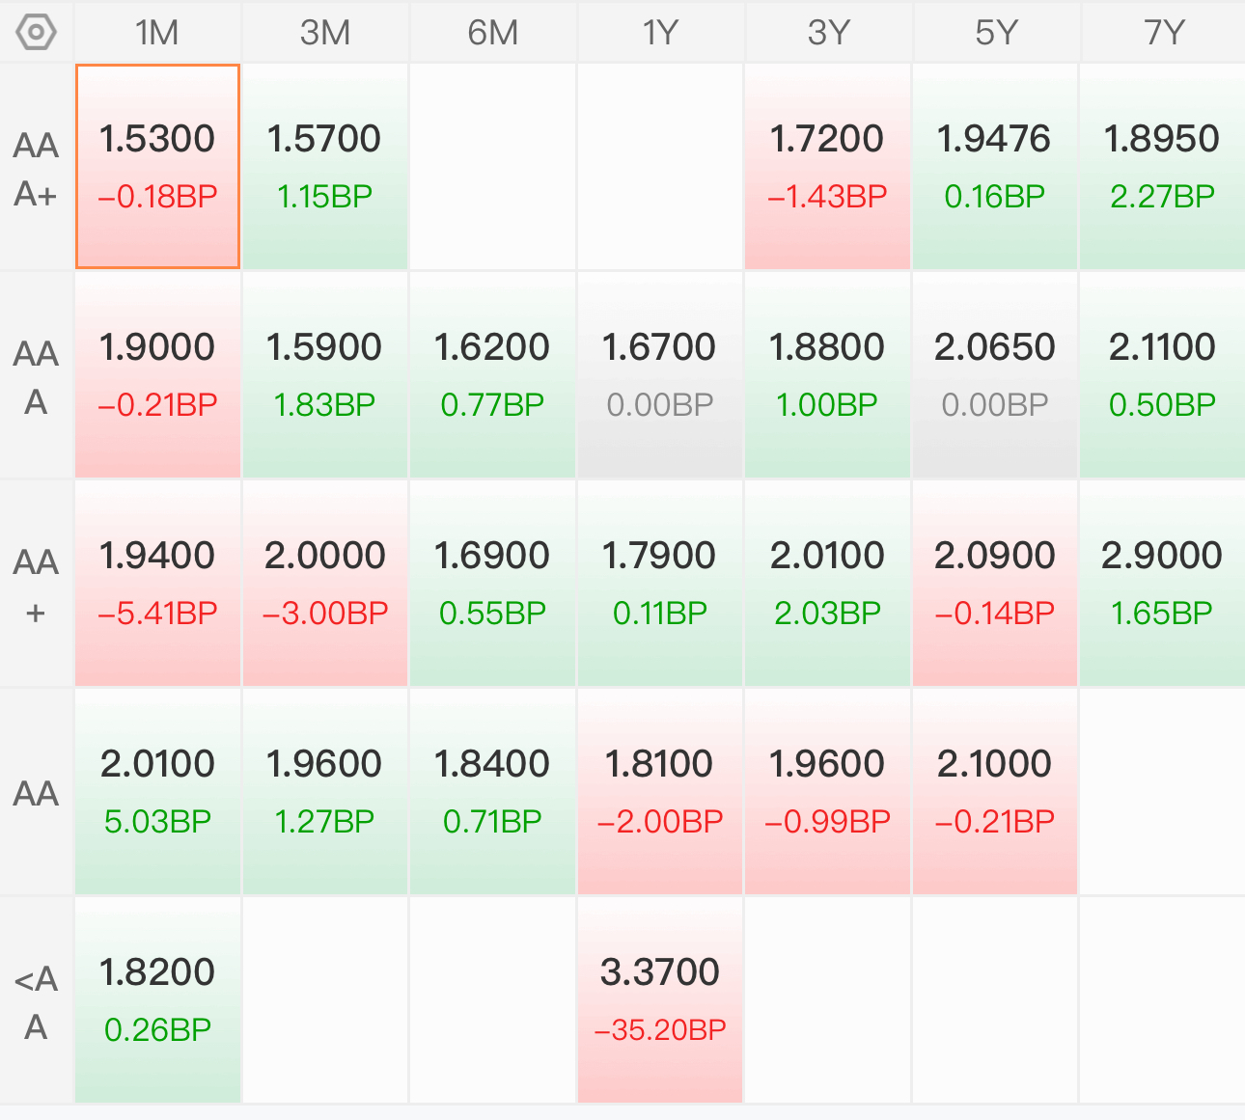Open the 3.3700 cell with -35.20BP

coord(660,1000)
